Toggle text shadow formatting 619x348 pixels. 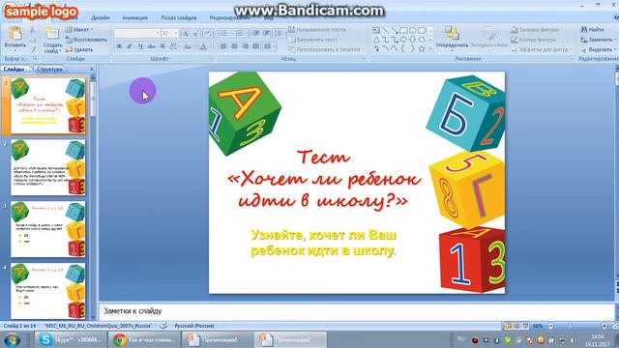click(162, 46)
